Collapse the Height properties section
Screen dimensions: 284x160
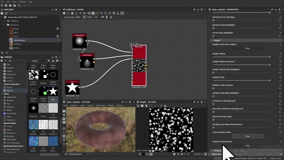click(x=211, y=40)
